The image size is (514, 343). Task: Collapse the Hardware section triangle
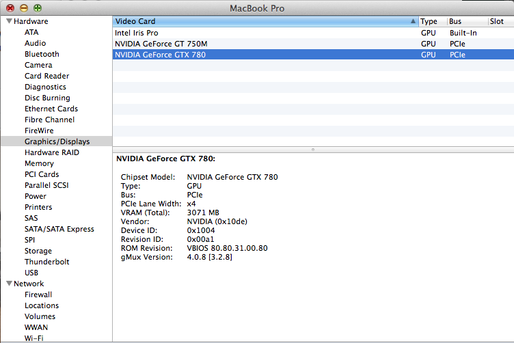9,21
